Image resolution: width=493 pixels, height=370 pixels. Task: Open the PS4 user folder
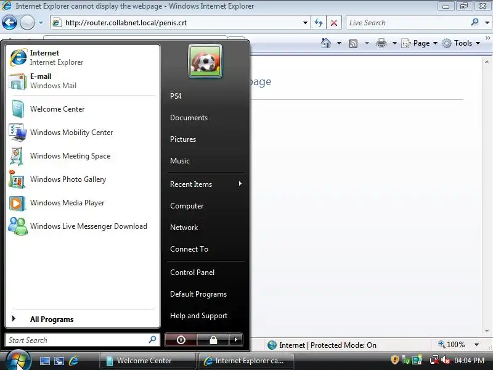tap(206, 96)
